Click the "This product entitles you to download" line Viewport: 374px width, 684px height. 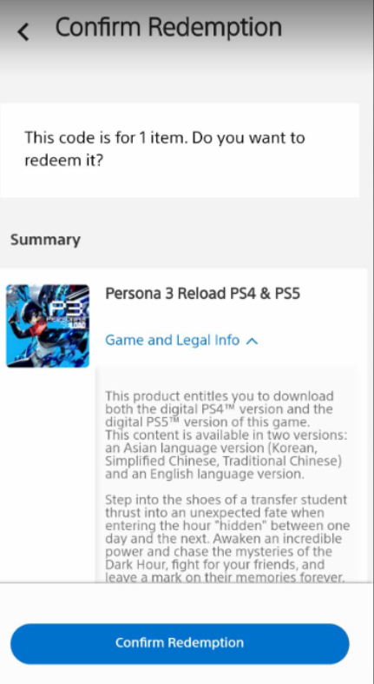tap(220, 396)
